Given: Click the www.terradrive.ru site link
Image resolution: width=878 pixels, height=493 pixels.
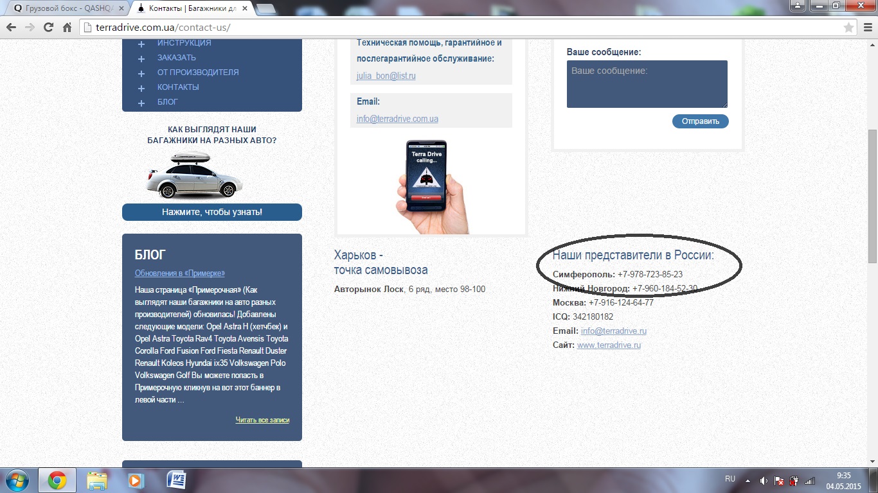Looking at the screenshot, I should click(609, 345).
